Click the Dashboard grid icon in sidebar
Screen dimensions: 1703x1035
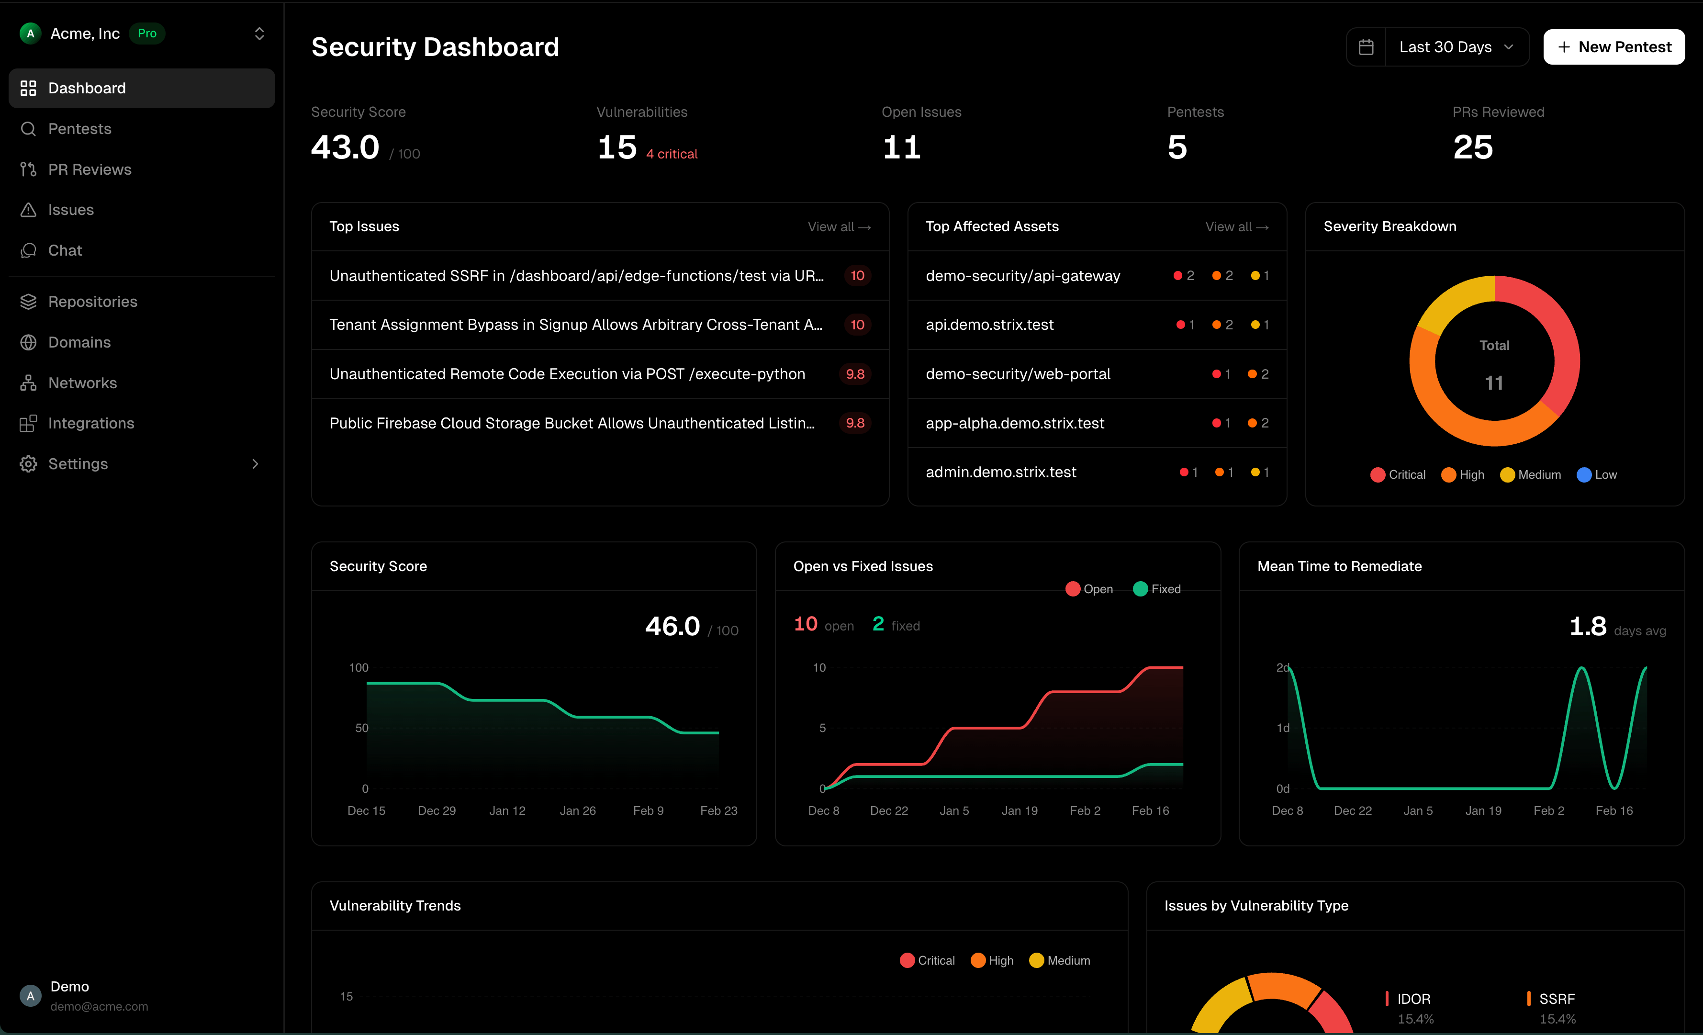coord(28,88)
